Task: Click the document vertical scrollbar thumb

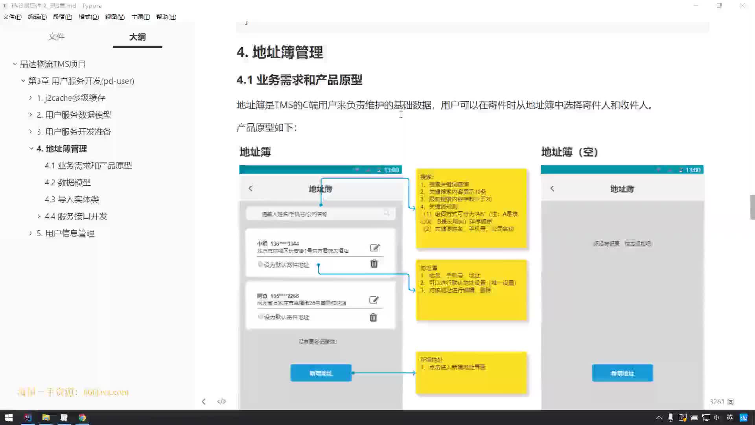Action: 752,207
